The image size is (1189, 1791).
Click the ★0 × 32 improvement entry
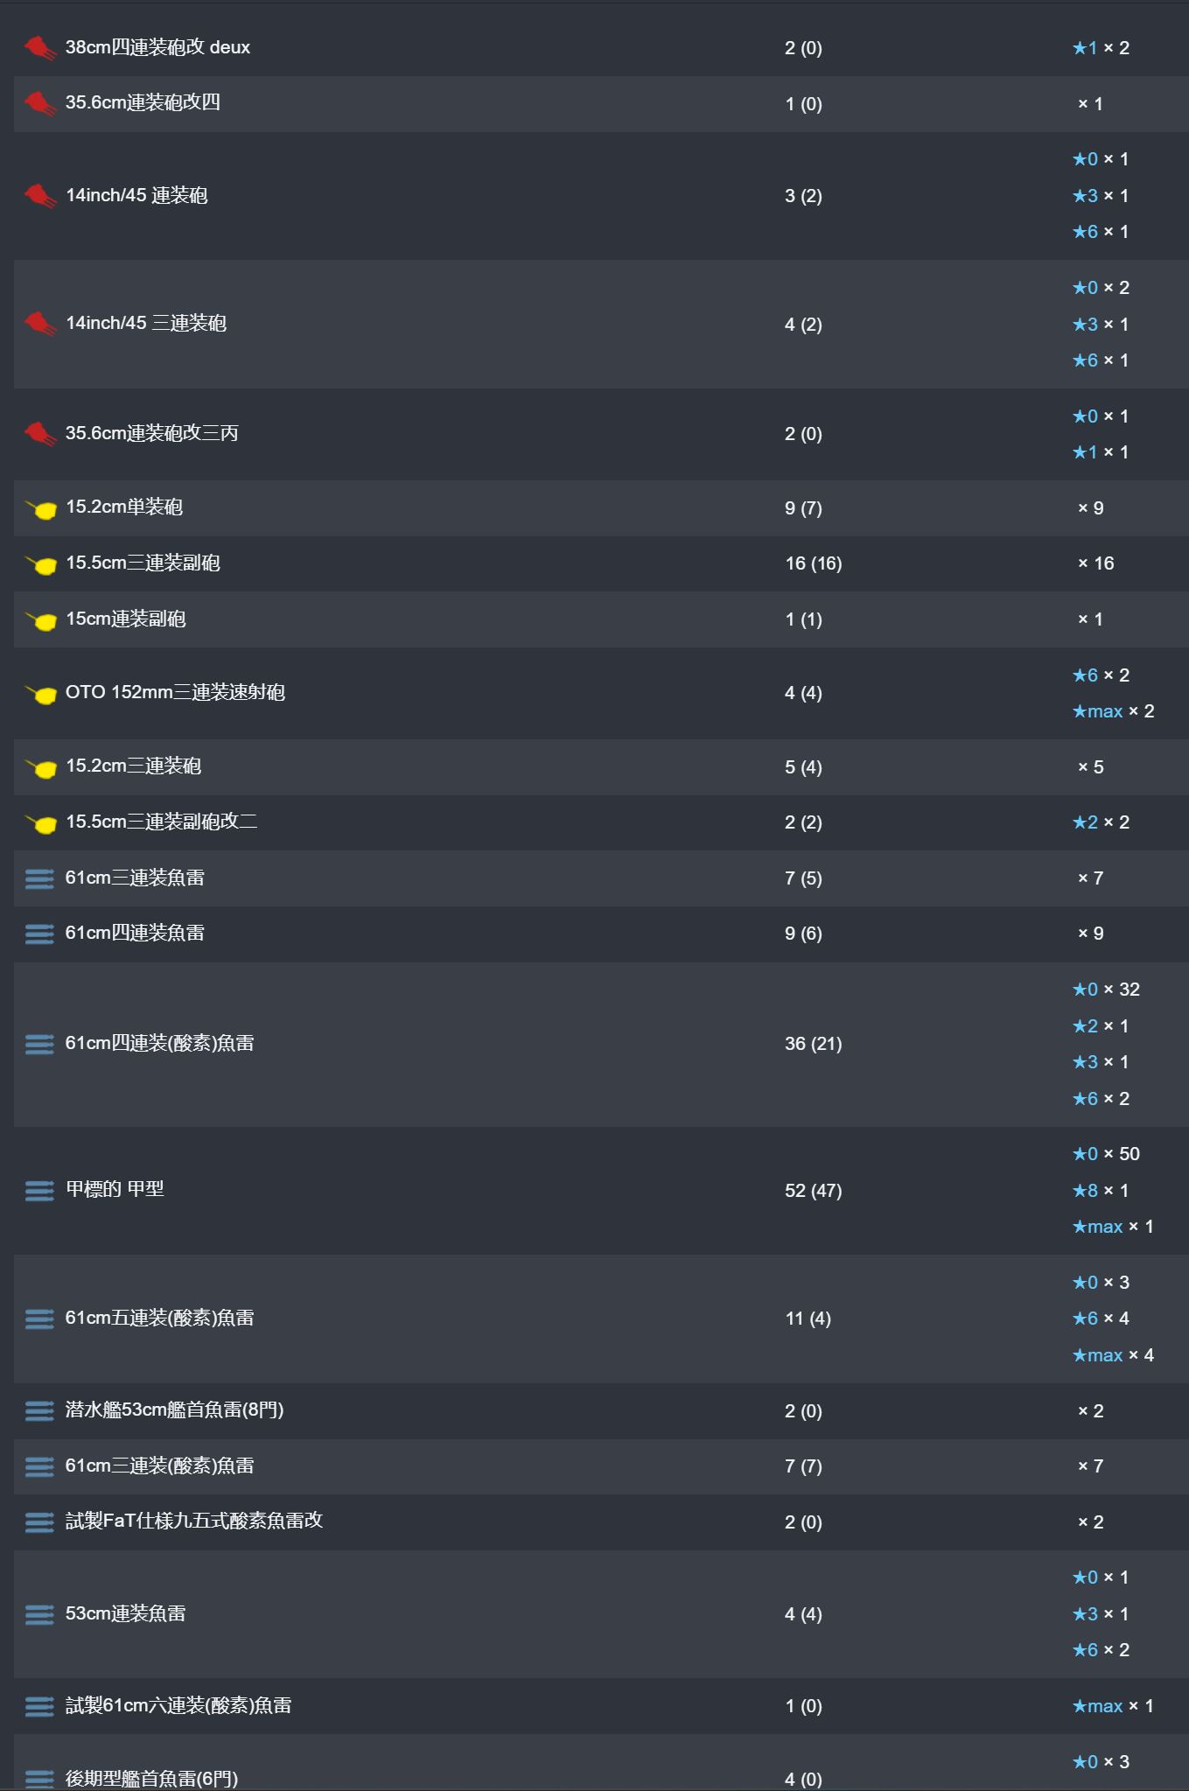coord(1106,990)
